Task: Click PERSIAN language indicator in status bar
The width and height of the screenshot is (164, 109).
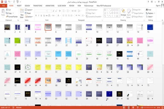Action: point(19,108)
